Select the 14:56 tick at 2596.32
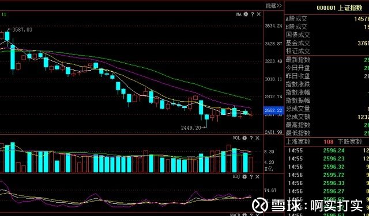 pyautogui.click(x=327, y=167)
